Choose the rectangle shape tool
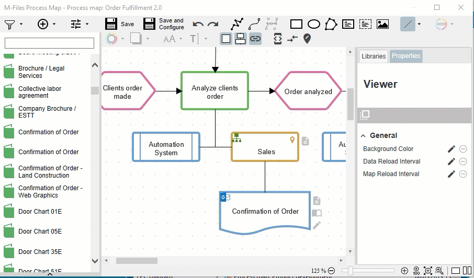 pos(296,24)
